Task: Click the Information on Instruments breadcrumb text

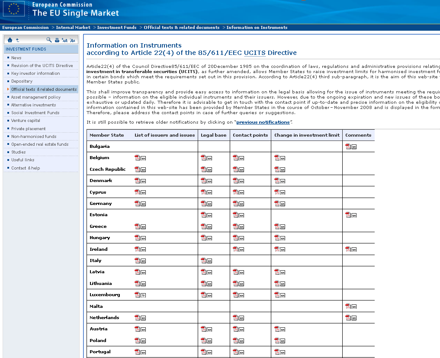Action: tap(257, 28)
